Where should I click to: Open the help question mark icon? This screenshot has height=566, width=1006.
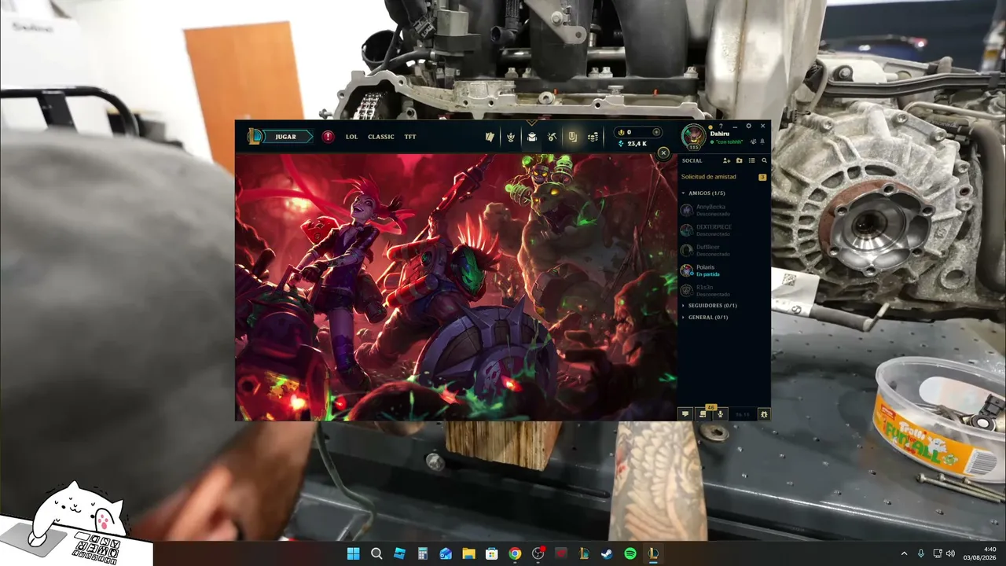click(721, 126)
